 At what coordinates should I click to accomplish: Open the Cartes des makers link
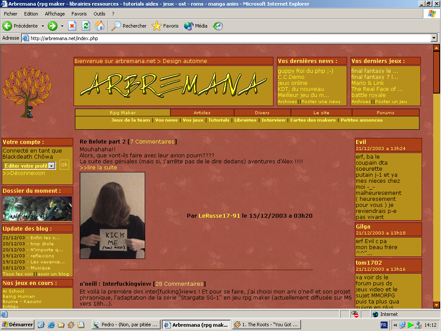tap(313, 120)
